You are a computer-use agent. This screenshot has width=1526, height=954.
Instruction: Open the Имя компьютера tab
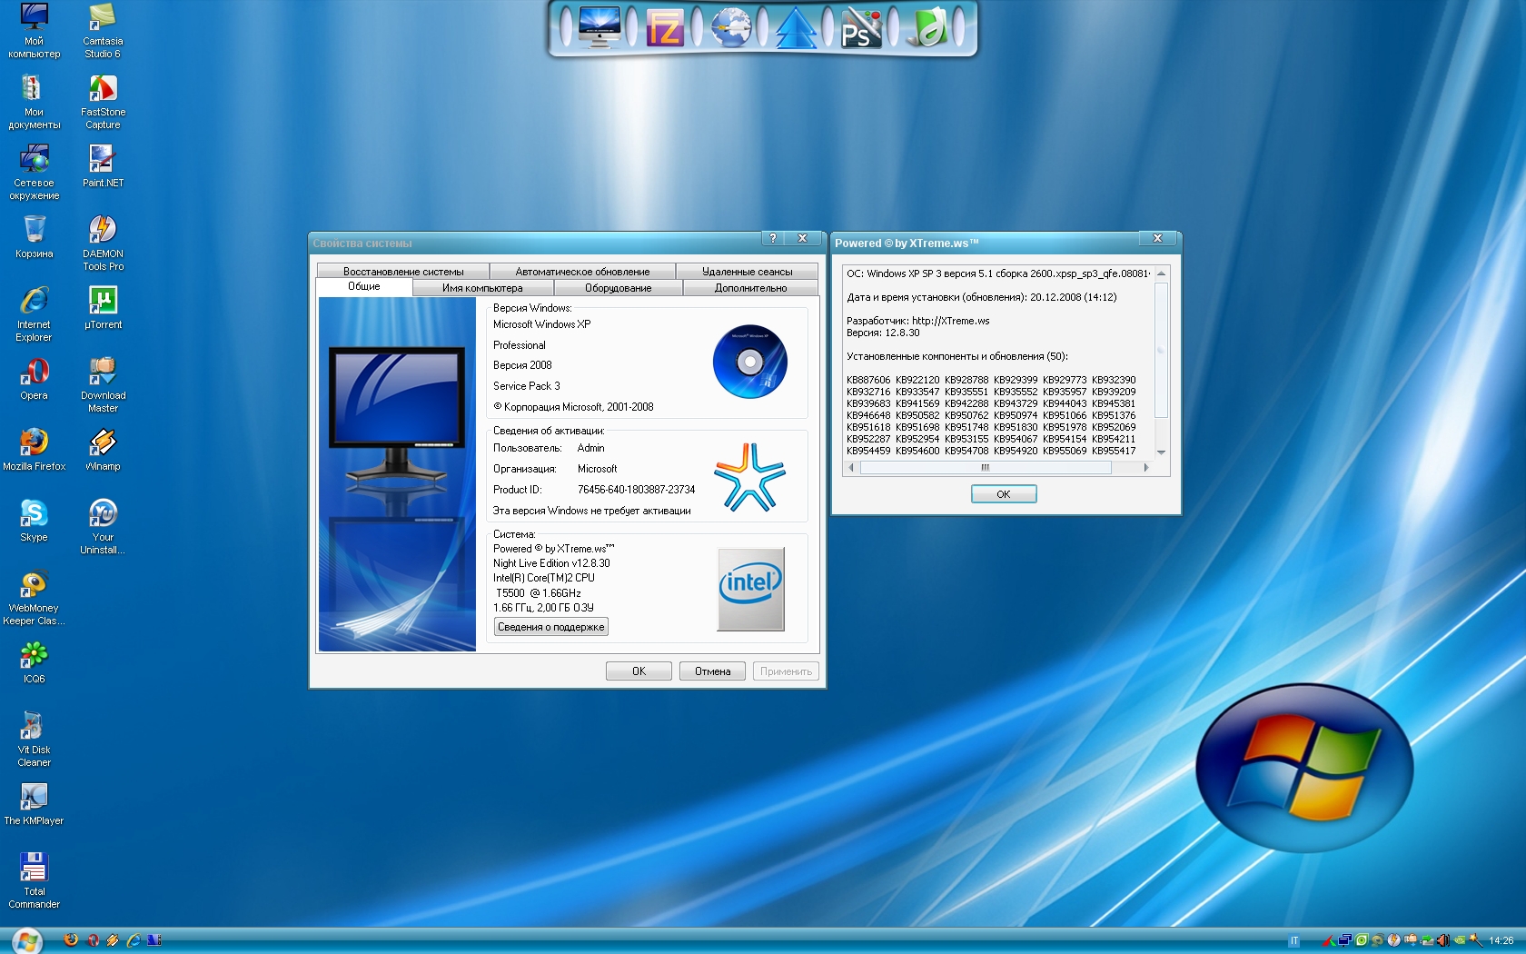pyautogui.click(x=482, y=288)
